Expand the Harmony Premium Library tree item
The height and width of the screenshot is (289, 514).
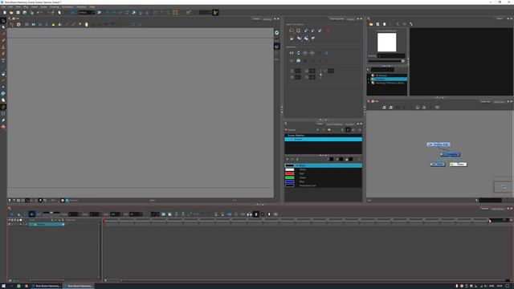point(369,83)
